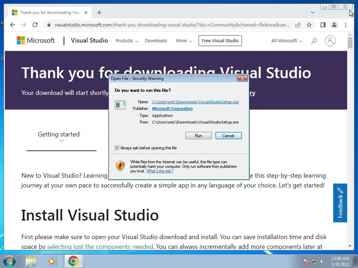
Task: Open the What's the risk? link
Action: click(x=160, y=171)
